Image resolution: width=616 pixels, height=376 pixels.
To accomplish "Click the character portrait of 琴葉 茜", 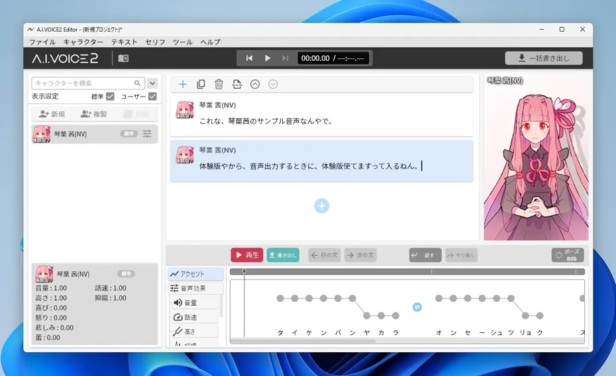I will point(536,157).
